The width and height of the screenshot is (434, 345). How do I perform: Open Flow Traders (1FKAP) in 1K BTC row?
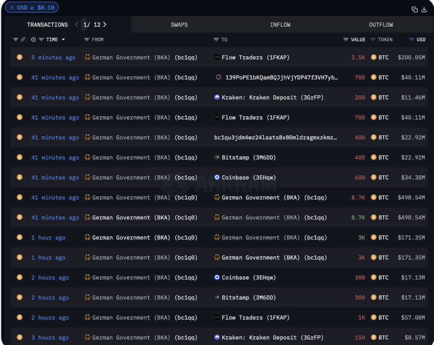[255, 318]
